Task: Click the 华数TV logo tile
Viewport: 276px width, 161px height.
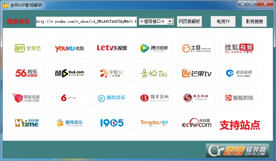Action: tap(112, 73)
